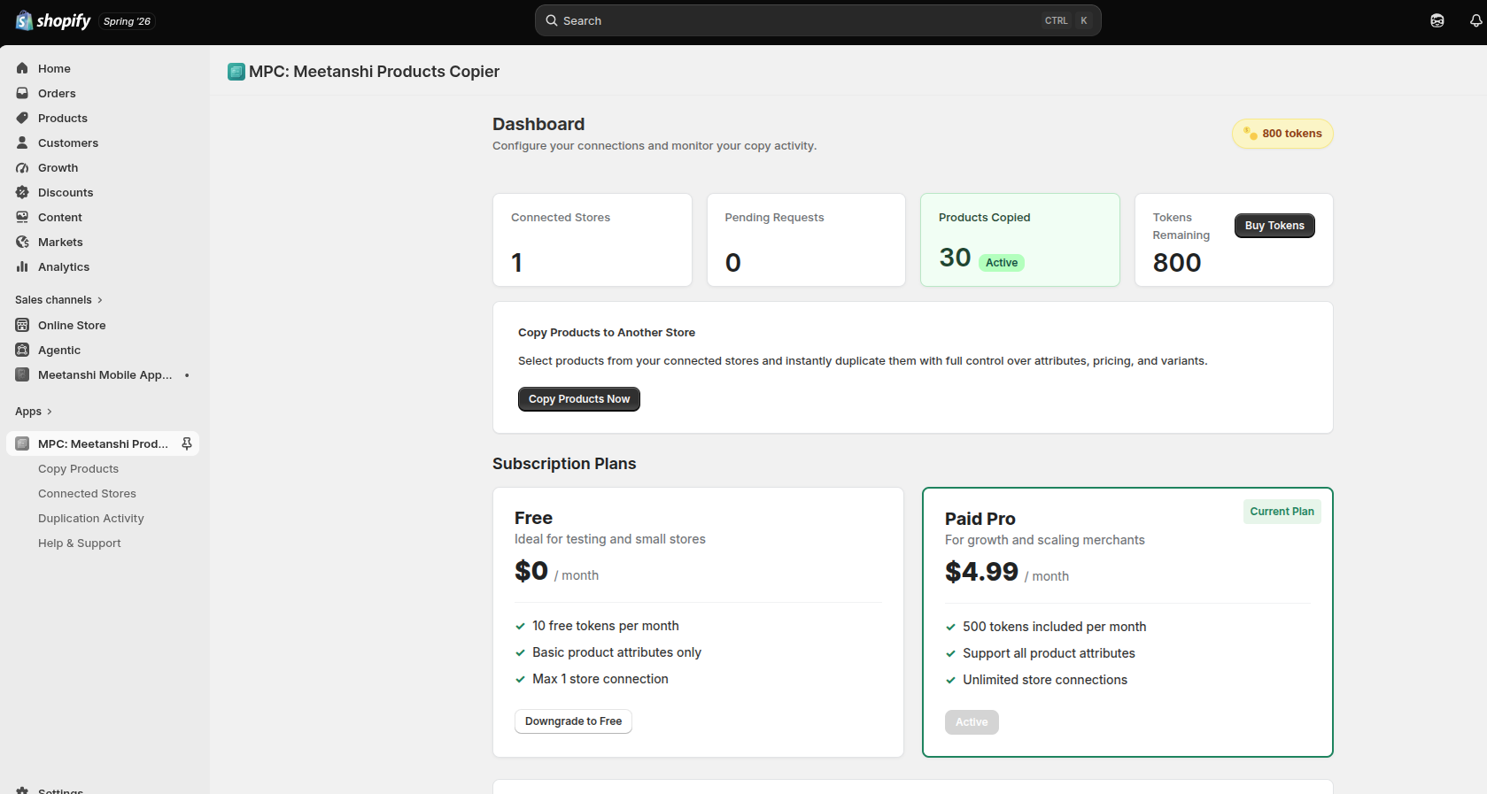Screen dimensions: 1487x794
Task: Click the Meetanshi Mobile App icon
Action: point(22,374)
